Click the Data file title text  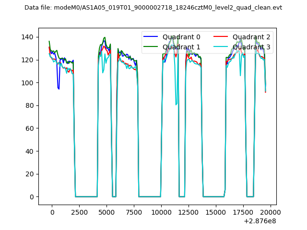pyautogui.click(x=153, y=8)
